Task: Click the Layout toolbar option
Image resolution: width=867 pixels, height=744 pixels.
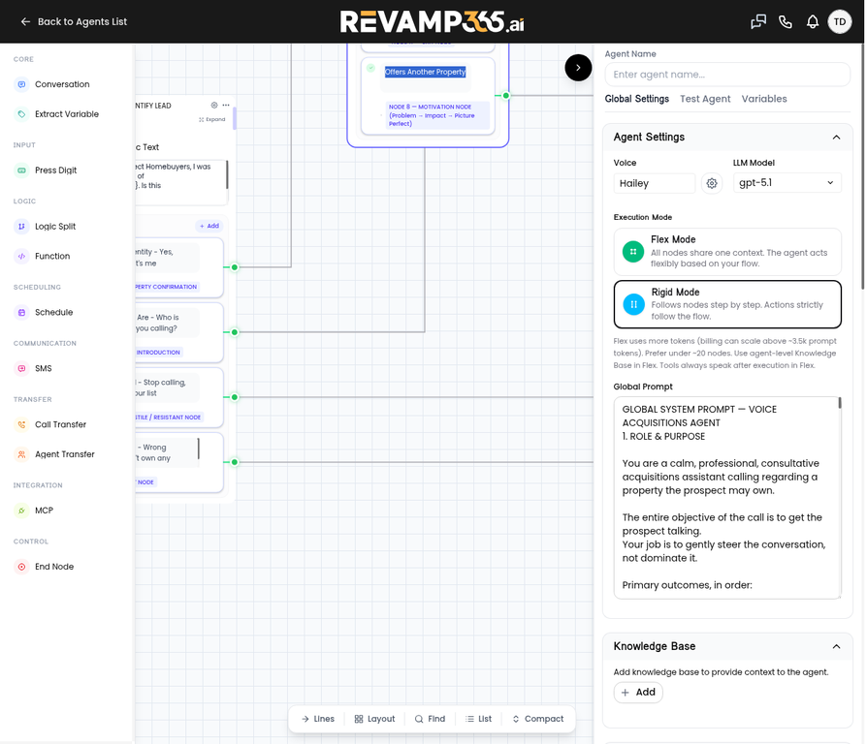Action: point(375,719)
